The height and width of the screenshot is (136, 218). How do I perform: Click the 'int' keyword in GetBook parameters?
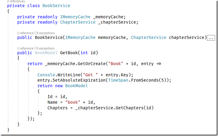pyautogui.click(x=84, y=53)
